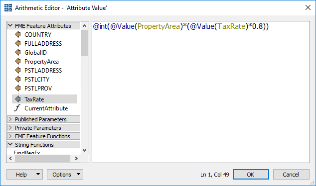Click the CurrentAttribute function icon
Screen dimensions: 316x186
[17, 108]
